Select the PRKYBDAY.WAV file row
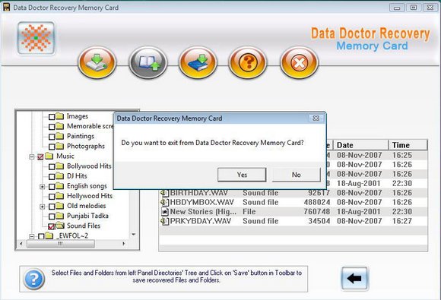The height and width of the screenshot is (300, 441). click(293, 221)
